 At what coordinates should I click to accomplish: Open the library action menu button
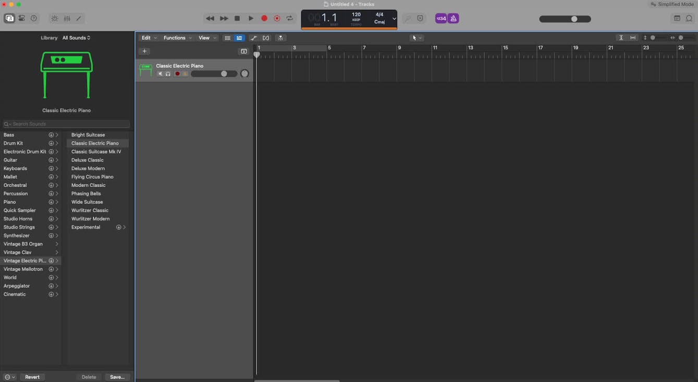(x=10, y=377)
